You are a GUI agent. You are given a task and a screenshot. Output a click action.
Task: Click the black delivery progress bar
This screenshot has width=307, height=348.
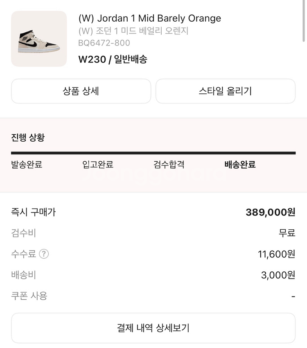[153, 153]
